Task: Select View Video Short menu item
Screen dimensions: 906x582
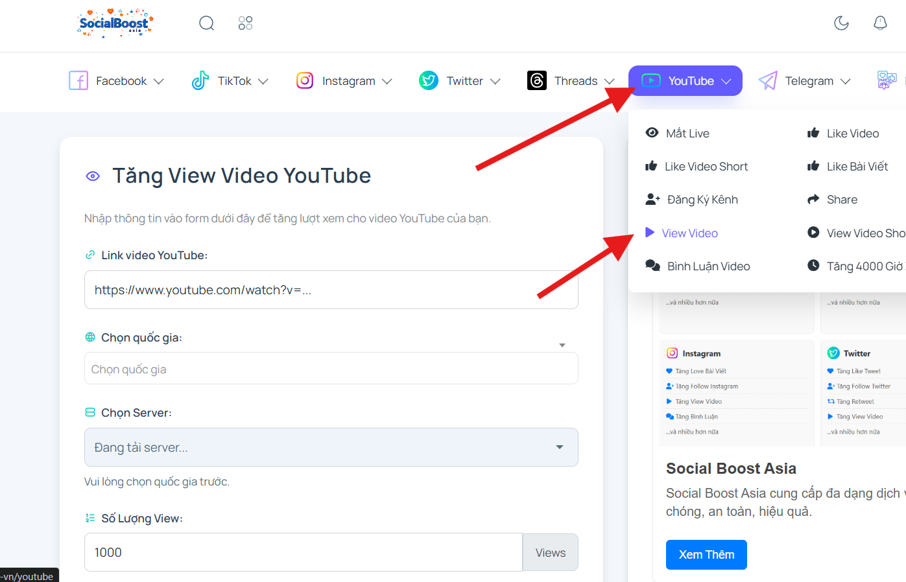Action: [856, 233]
